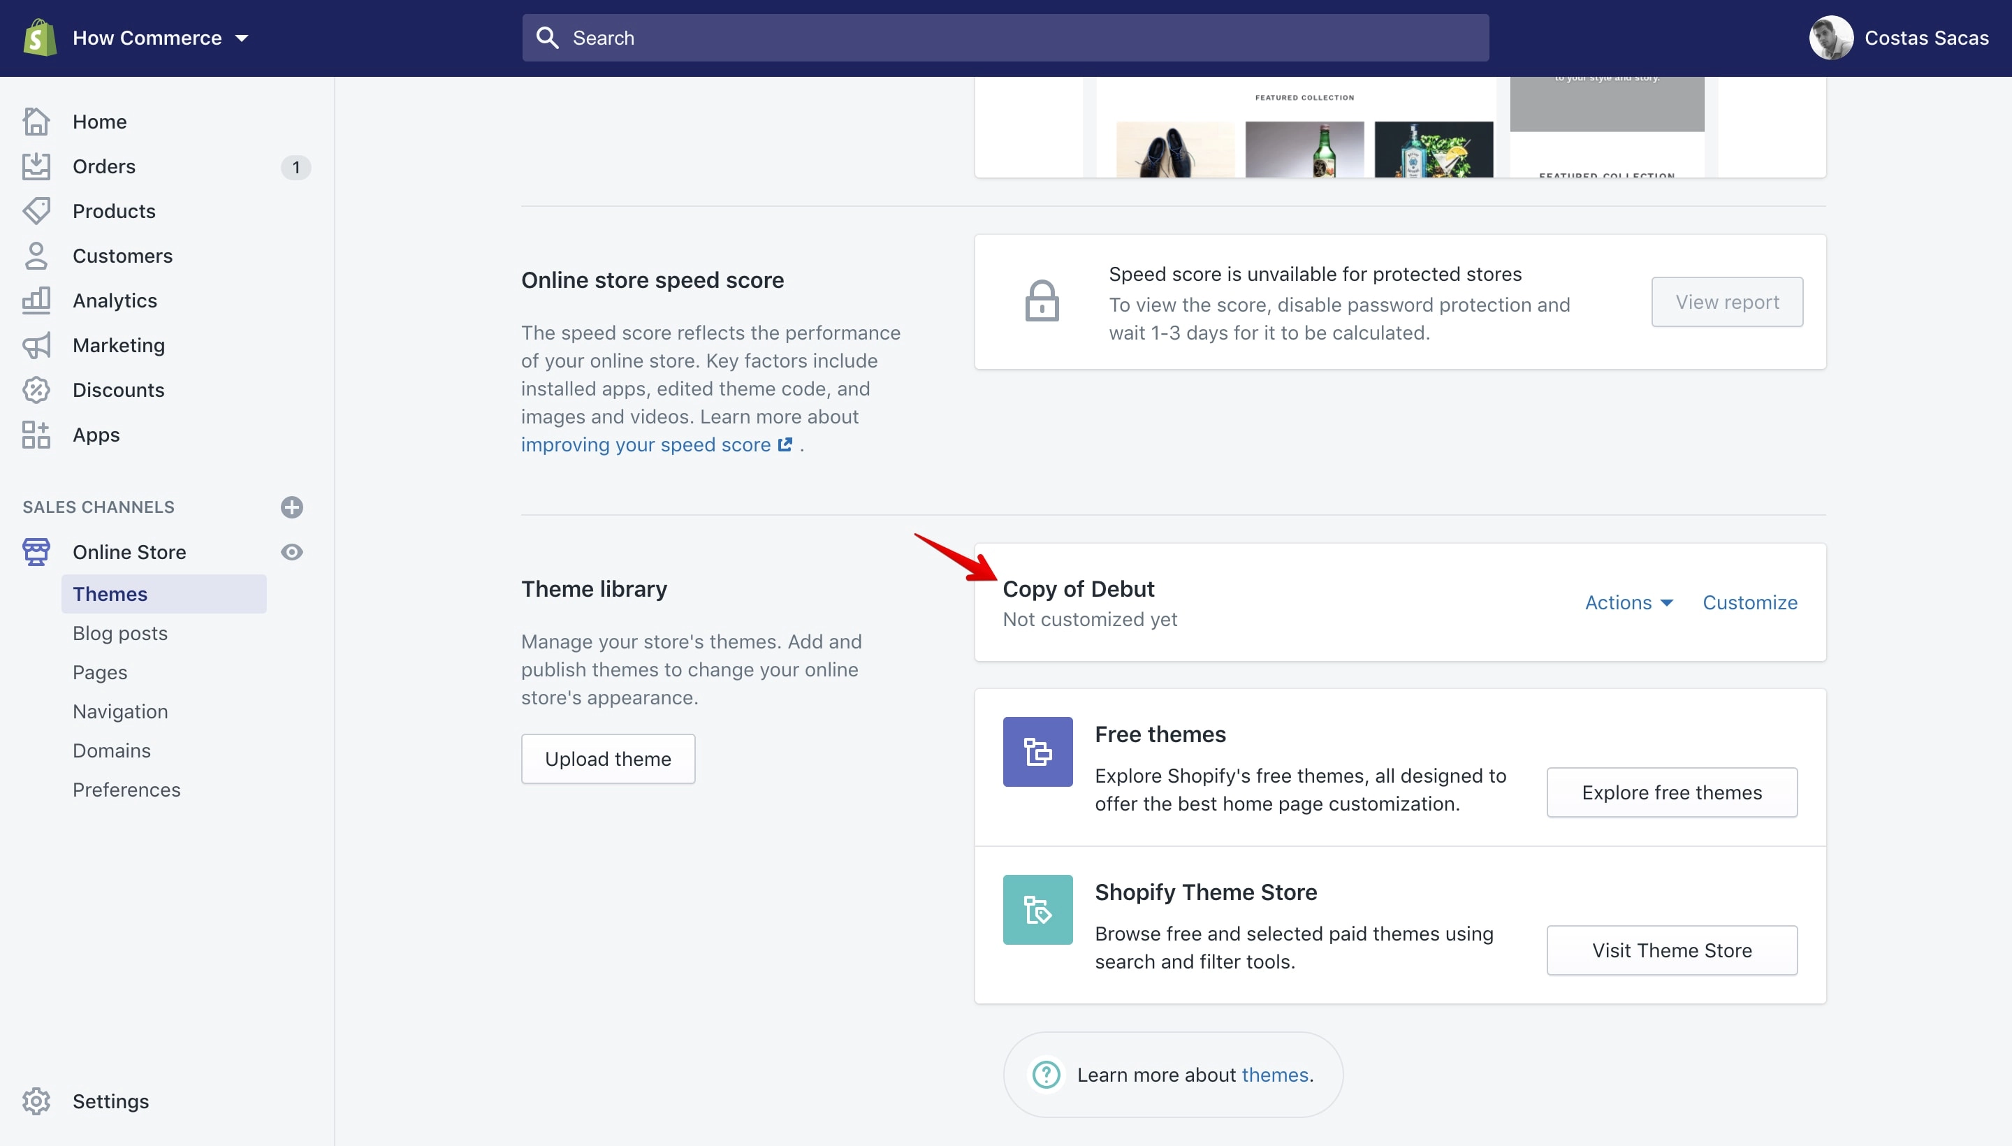Viewport: 2012px width, 1146px height.
Task: Click the shoes product thumbnail in preview
Action: 1176,150
